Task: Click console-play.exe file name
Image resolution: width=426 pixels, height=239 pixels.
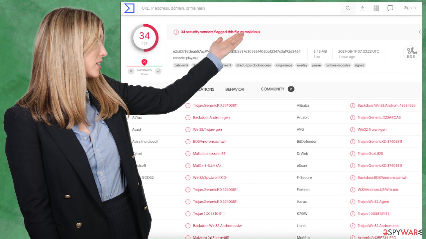Action: point(185,58)
